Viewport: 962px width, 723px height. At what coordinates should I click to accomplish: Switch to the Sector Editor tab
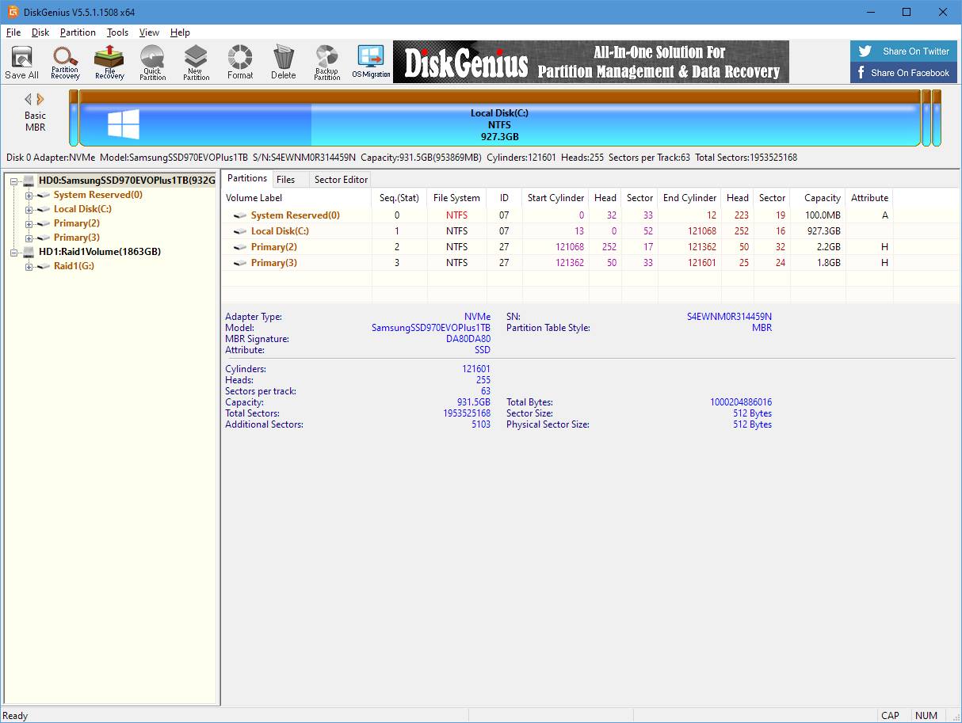pos(341,180)
